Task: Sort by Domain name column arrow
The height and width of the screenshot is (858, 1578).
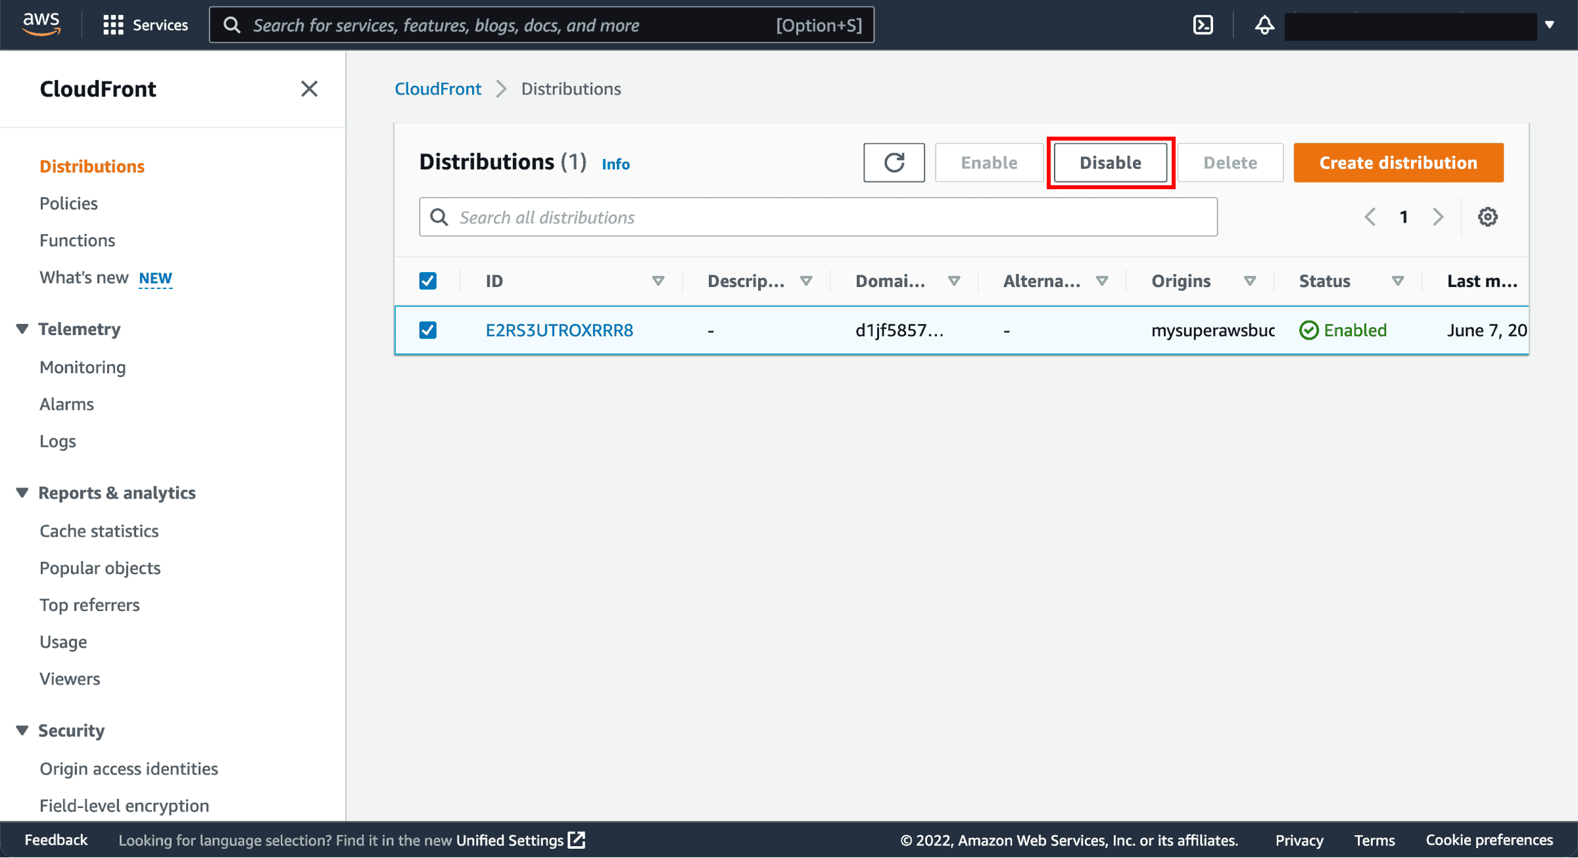Action: click(954, 281)
